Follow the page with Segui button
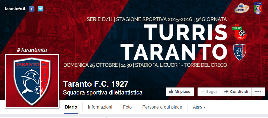The width and height of the screenshot is (268, 118). click(209, 92)
